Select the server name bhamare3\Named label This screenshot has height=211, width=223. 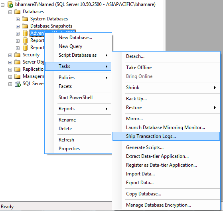[x=85, y=4]
